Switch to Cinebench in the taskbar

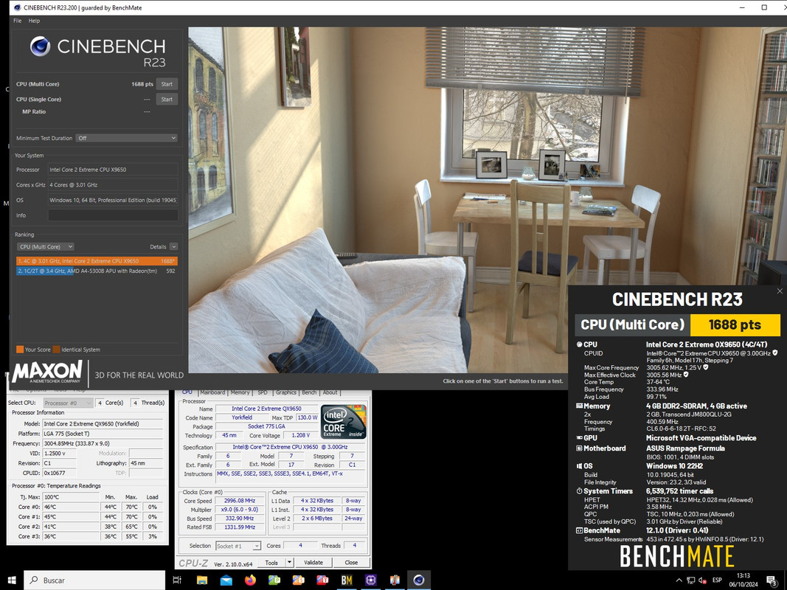(x=419, y=580)
